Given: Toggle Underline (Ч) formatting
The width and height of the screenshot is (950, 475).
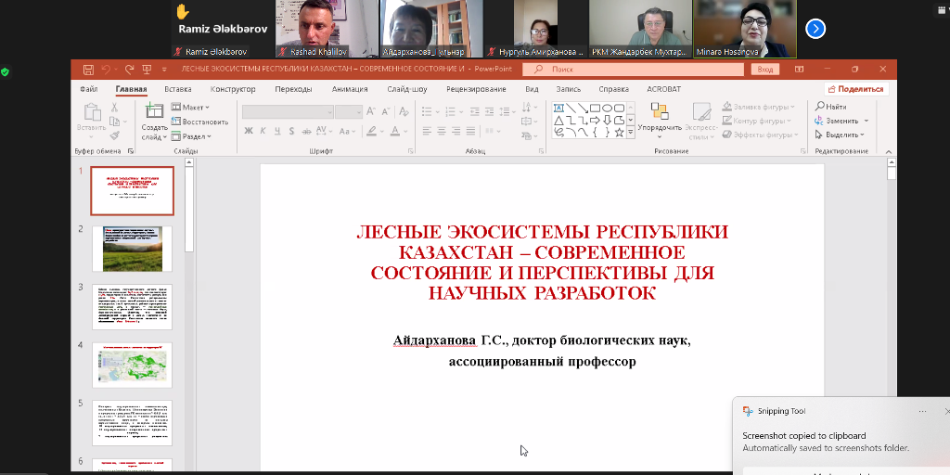Looking at the screenshot, I should click(277, 131).
